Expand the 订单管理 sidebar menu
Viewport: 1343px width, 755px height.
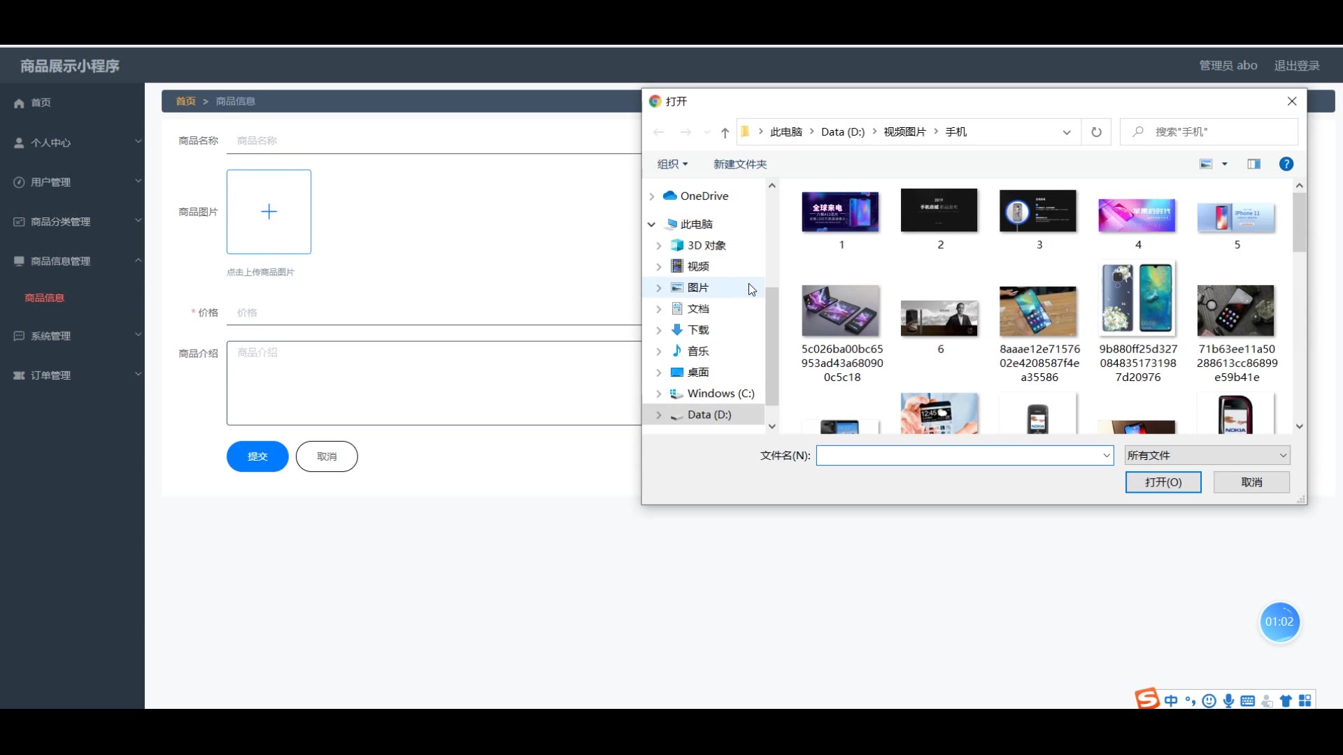coord(73,375)
